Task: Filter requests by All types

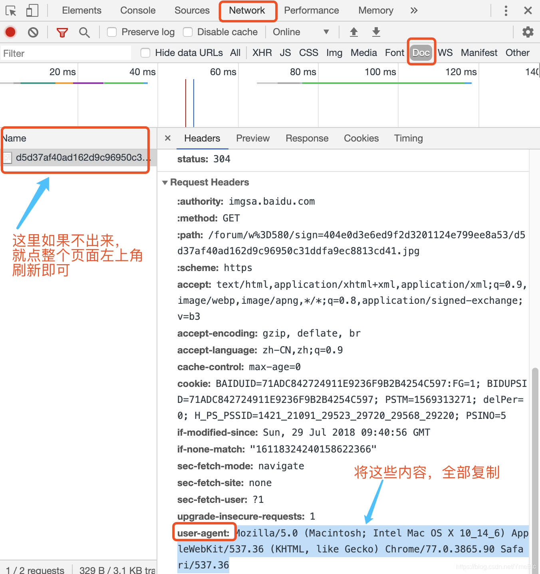Action: pos(235,53)
